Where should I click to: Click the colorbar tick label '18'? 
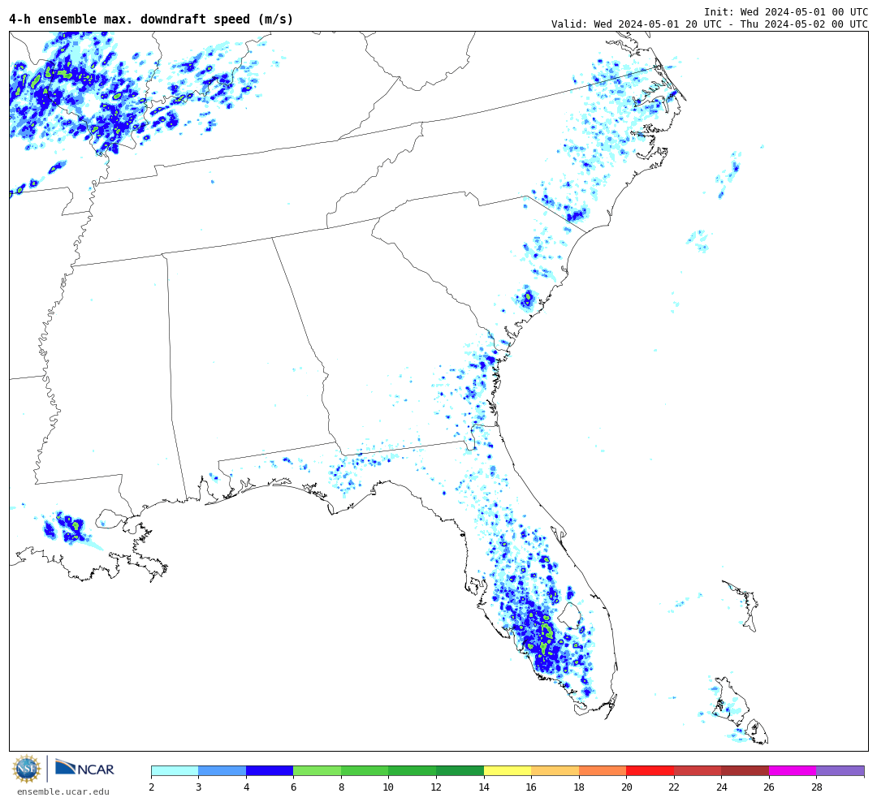[x=579, y=787]
